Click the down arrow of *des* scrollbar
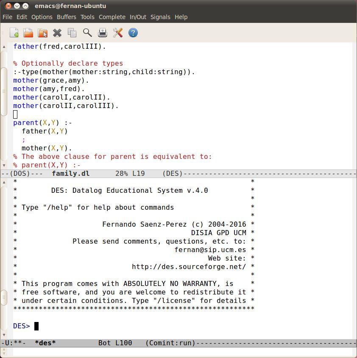The height and width of the screenshot is (358, 357). coord(4,335)
